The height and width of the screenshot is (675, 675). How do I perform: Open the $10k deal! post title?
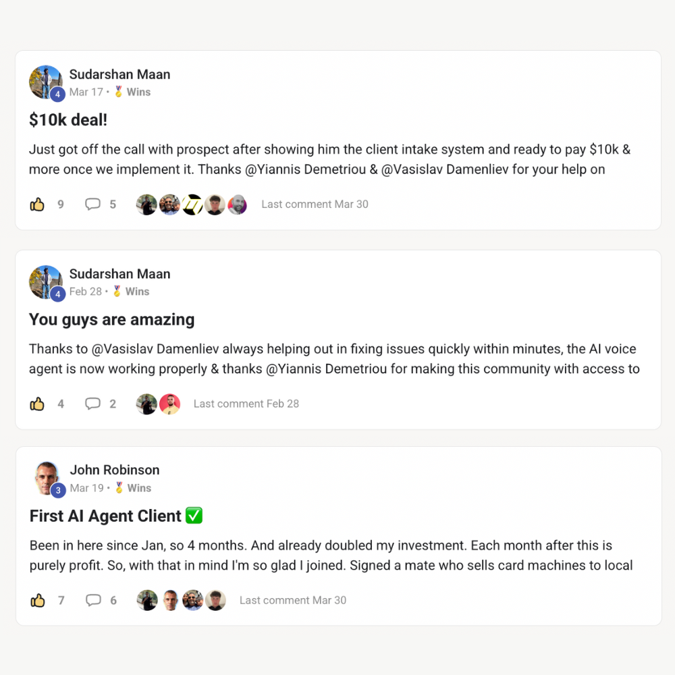coord(68,120)
